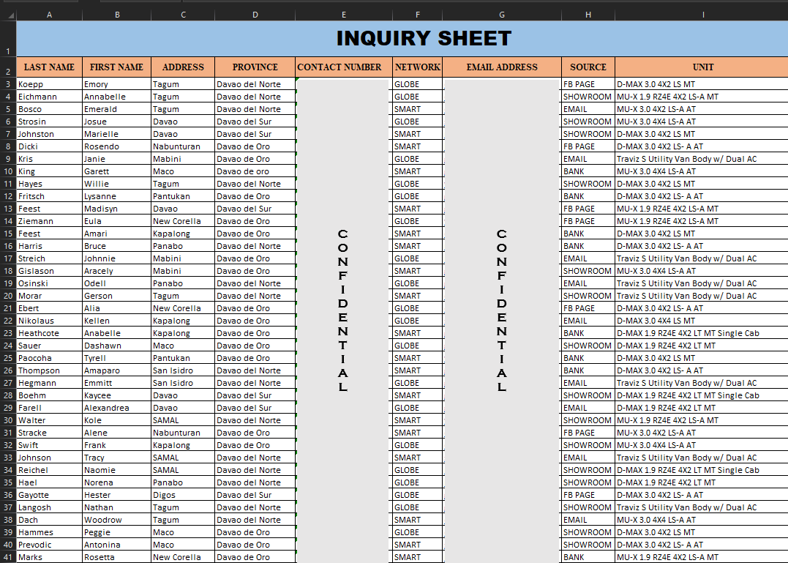Click the cell containing Paocoha
The width and height of the screenshot is (788, 563).
(49, 358)
